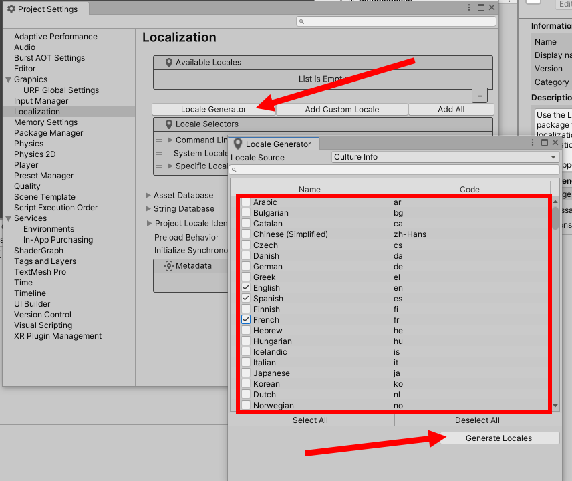
Task: Maximize the Locale Generator window
Action: 545,142
